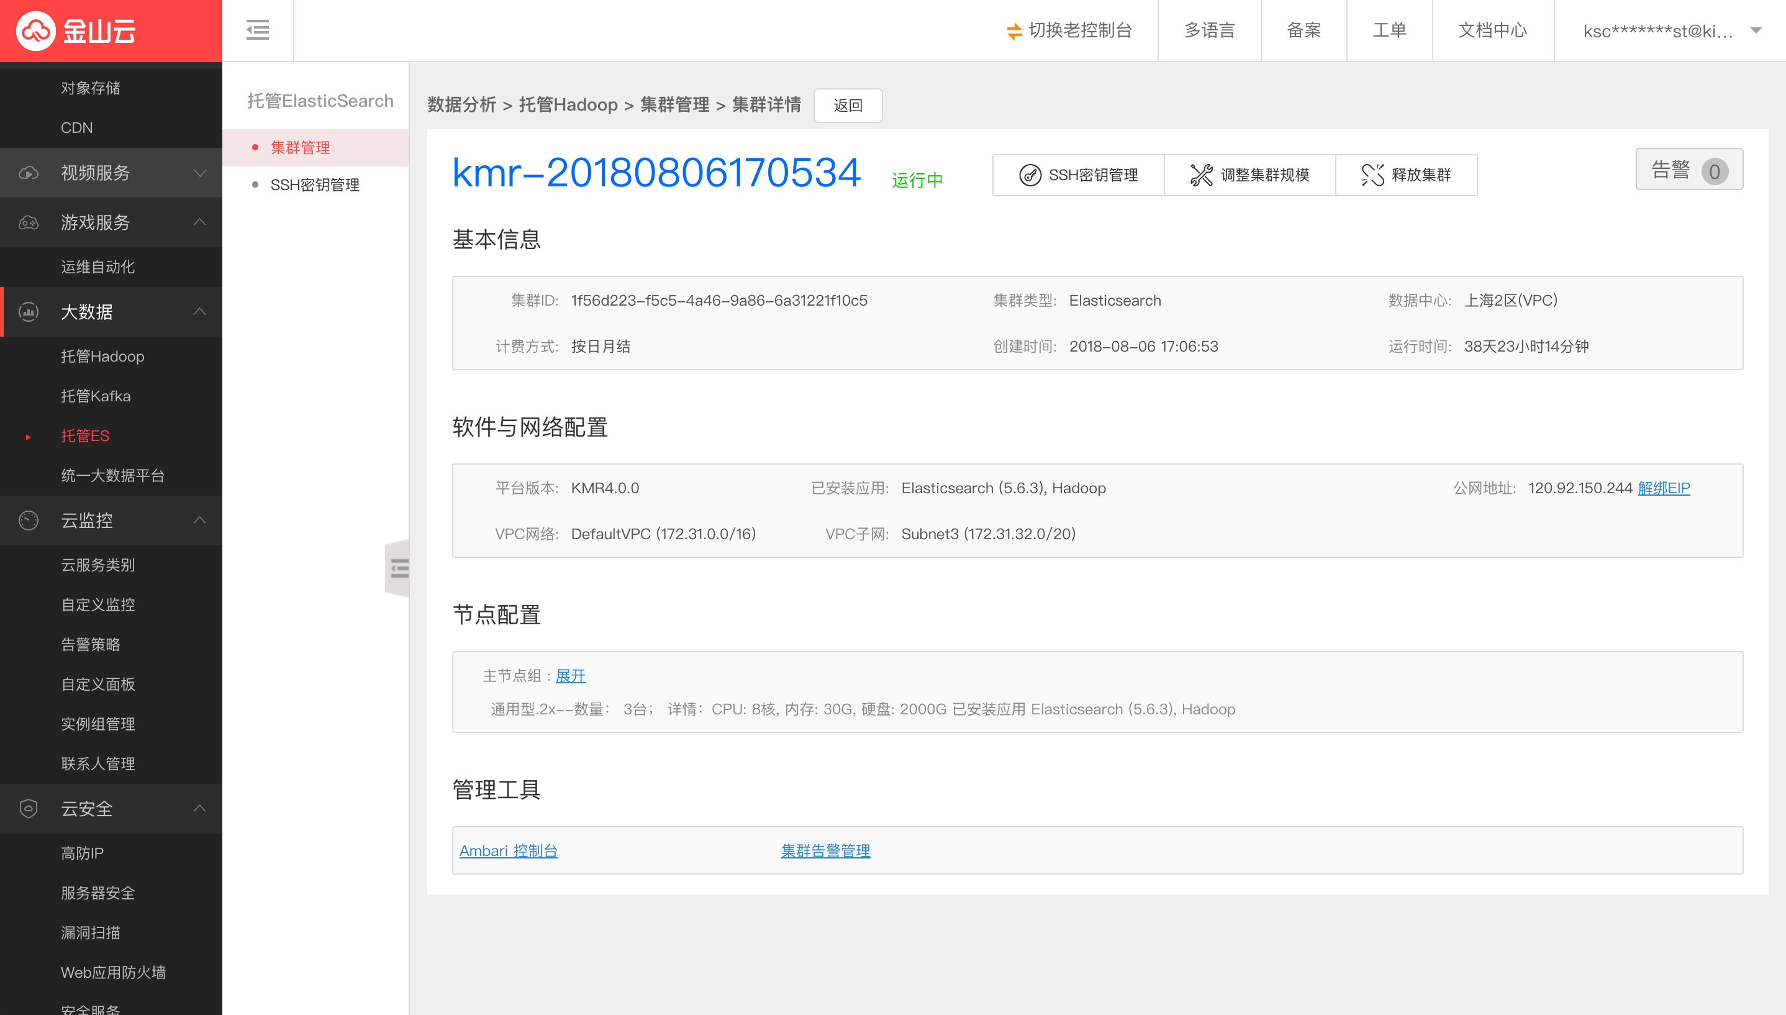Screen dimensions: 1786x1015
Task: Open the 集群告警管理 link
Action: (x=825, y=851)
